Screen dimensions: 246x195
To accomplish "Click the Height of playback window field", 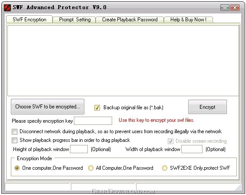I will click(x=79, y=149).
